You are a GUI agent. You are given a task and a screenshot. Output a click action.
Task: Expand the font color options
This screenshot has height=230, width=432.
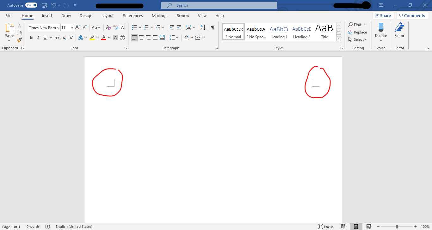[109, 38]
